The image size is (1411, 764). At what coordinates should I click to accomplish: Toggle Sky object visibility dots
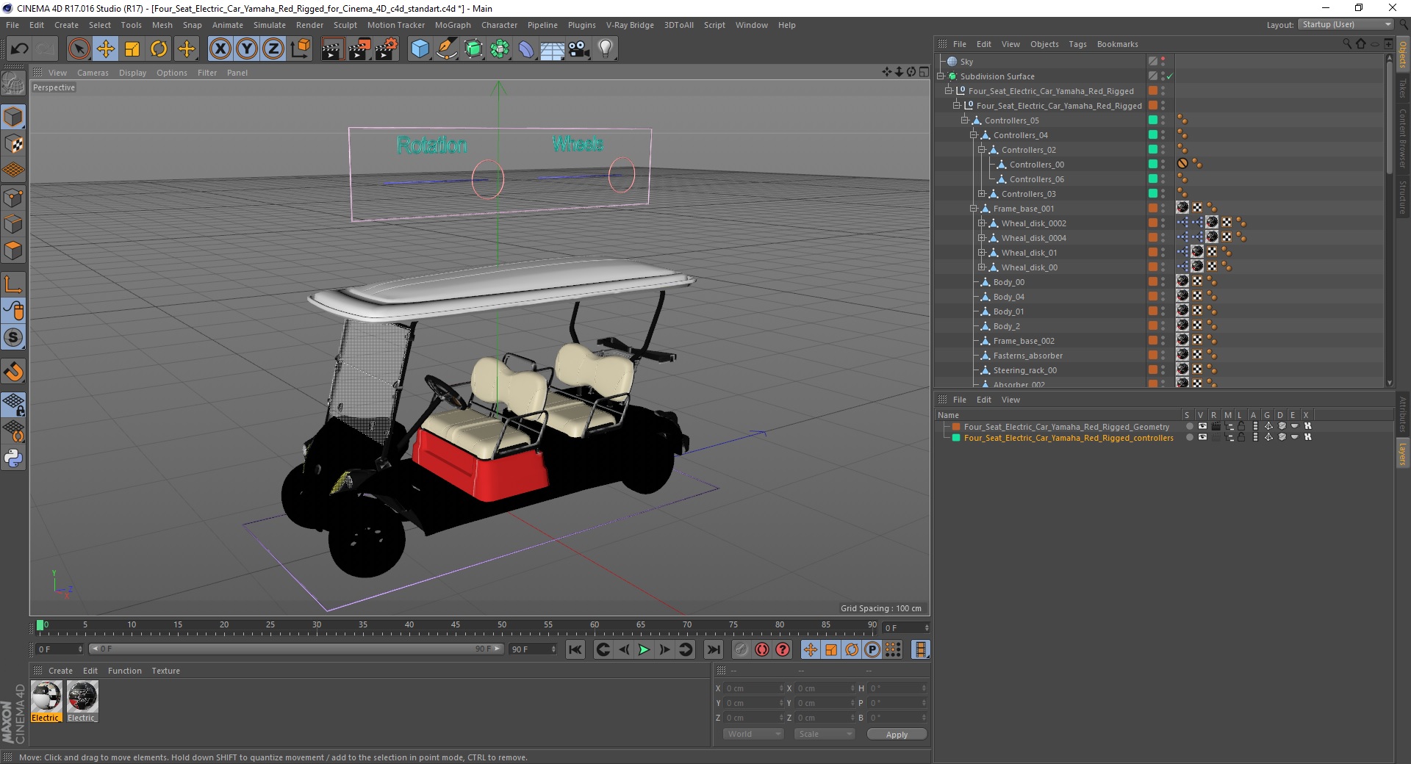coord(1163,62)
